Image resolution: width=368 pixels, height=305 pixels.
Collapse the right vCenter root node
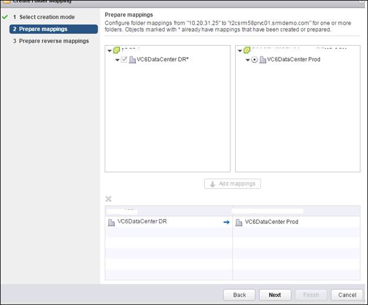[x=240, y=51]
